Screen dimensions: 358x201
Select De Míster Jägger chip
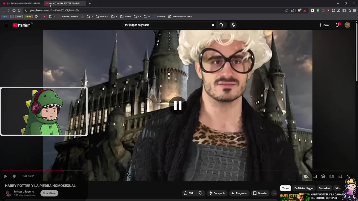tap(304, 188)
